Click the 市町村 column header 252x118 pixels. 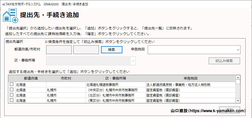click(66, 78)
